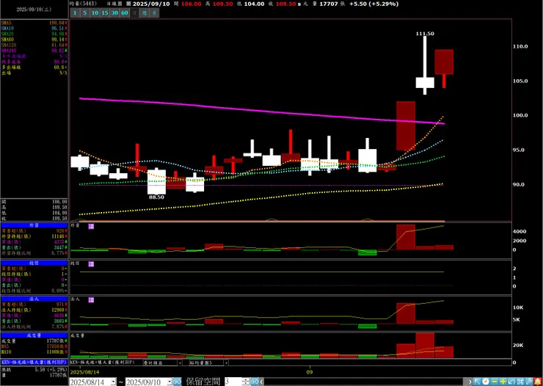Switch chart to 5-minute interval
This screenshot has width=543, height=386.
coord(84,13)
